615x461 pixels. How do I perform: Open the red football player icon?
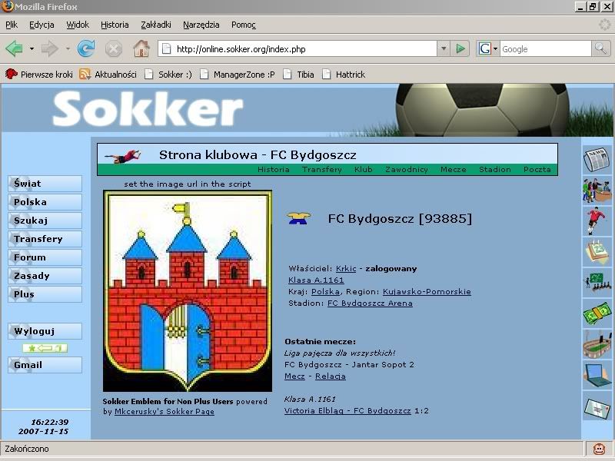[x=597, y=221]
